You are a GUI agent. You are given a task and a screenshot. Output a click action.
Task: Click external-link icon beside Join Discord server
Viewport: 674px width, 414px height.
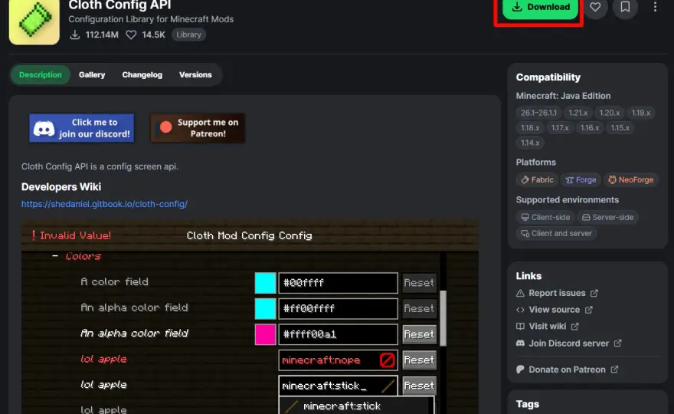coord(617,343)
